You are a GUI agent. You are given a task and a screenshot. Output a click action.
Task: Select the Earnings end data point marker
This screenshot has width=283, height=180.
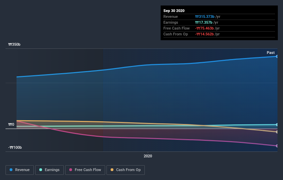pos(277,125)
